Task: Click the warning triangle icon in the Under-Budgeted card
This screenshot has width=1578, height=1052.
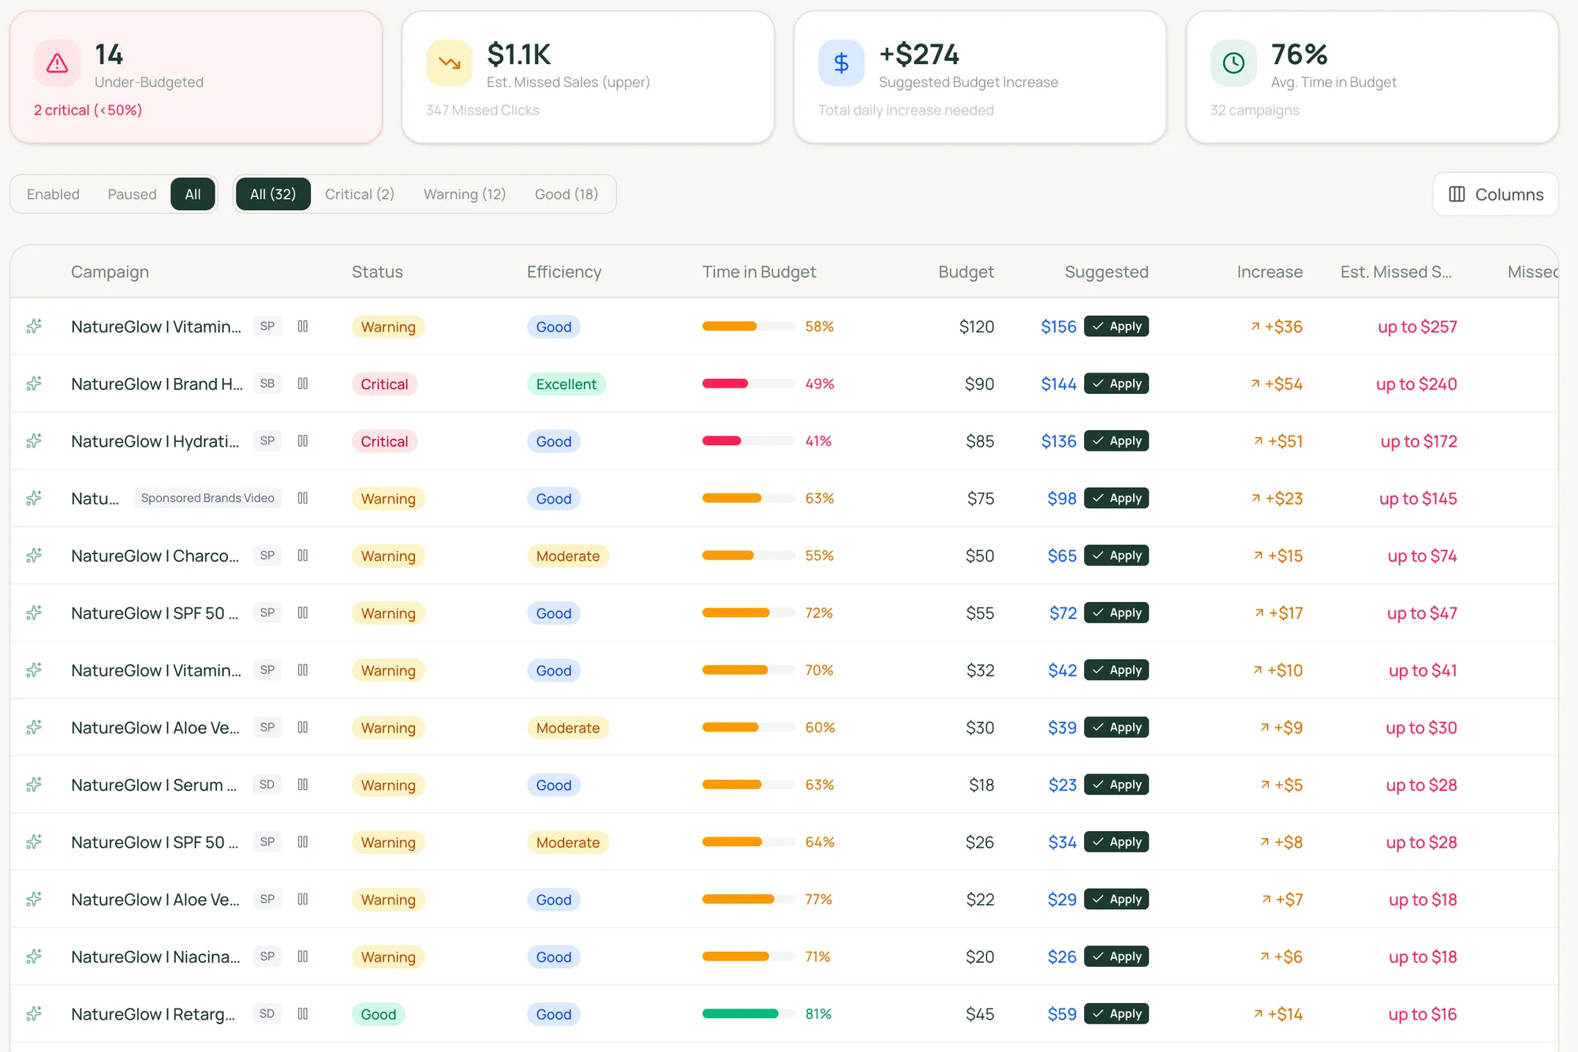Action: (57, 63)
